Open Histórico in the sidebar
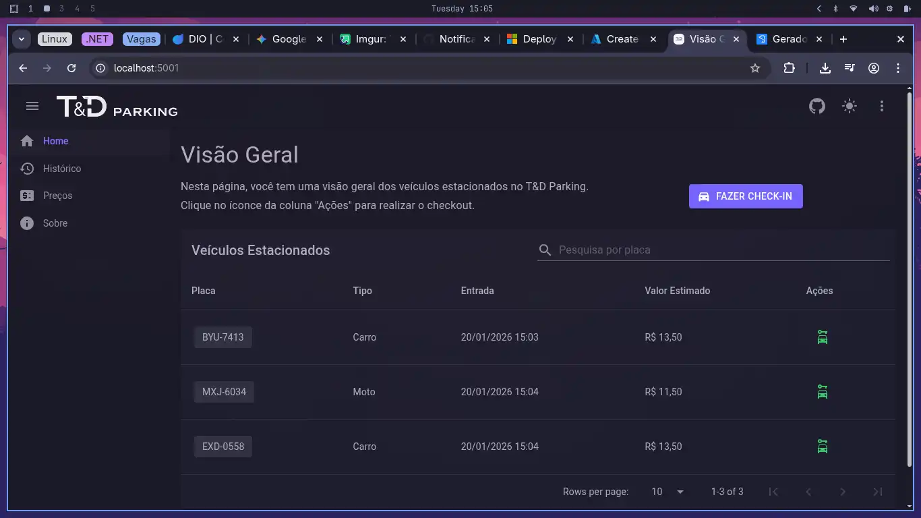Viewport: 921px width, 518px height. coord(61,169)
